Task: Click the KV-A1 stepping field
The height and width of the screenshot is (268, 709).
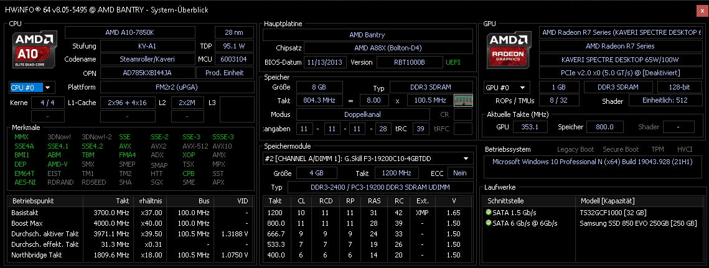Action: [x=148, y=46]
